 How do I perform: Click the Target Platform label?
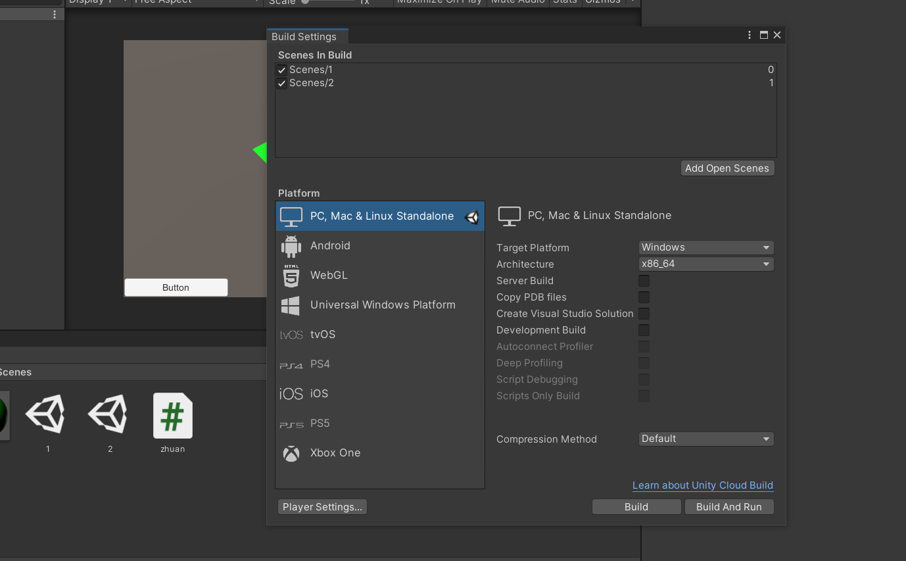(533, 248)
